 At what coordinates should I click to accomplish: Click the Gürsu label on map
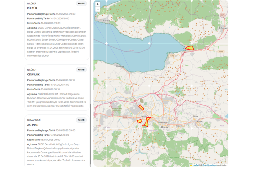coord(195,116)
